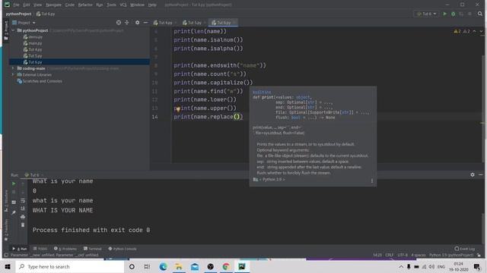The height and width of the screenshot is (273, 487).
Task: Click the collapse all icon in Project panel
Action: tap(127, 23)
